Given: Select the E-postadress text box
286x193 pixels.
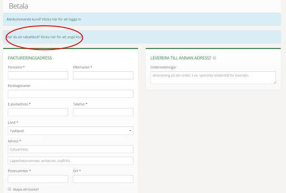Looking at the screenshot, I should [x=38, y=112].
